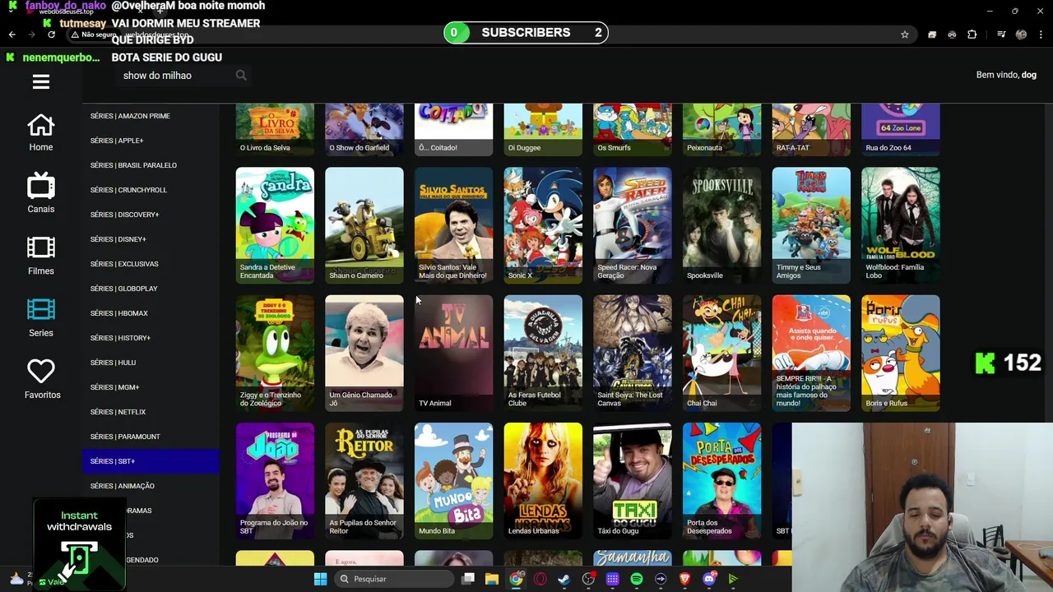Open Programa do João no SBT poster
1053x592 pixels.
pyautogui.click(x=275, y=480)
